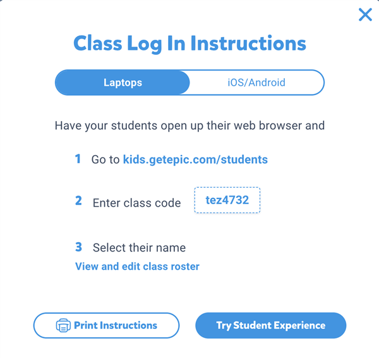Screen dimensions: 379x358
Task: Click the Print Instructions button label
Action: pyautogui.click(x=116, y=325)
